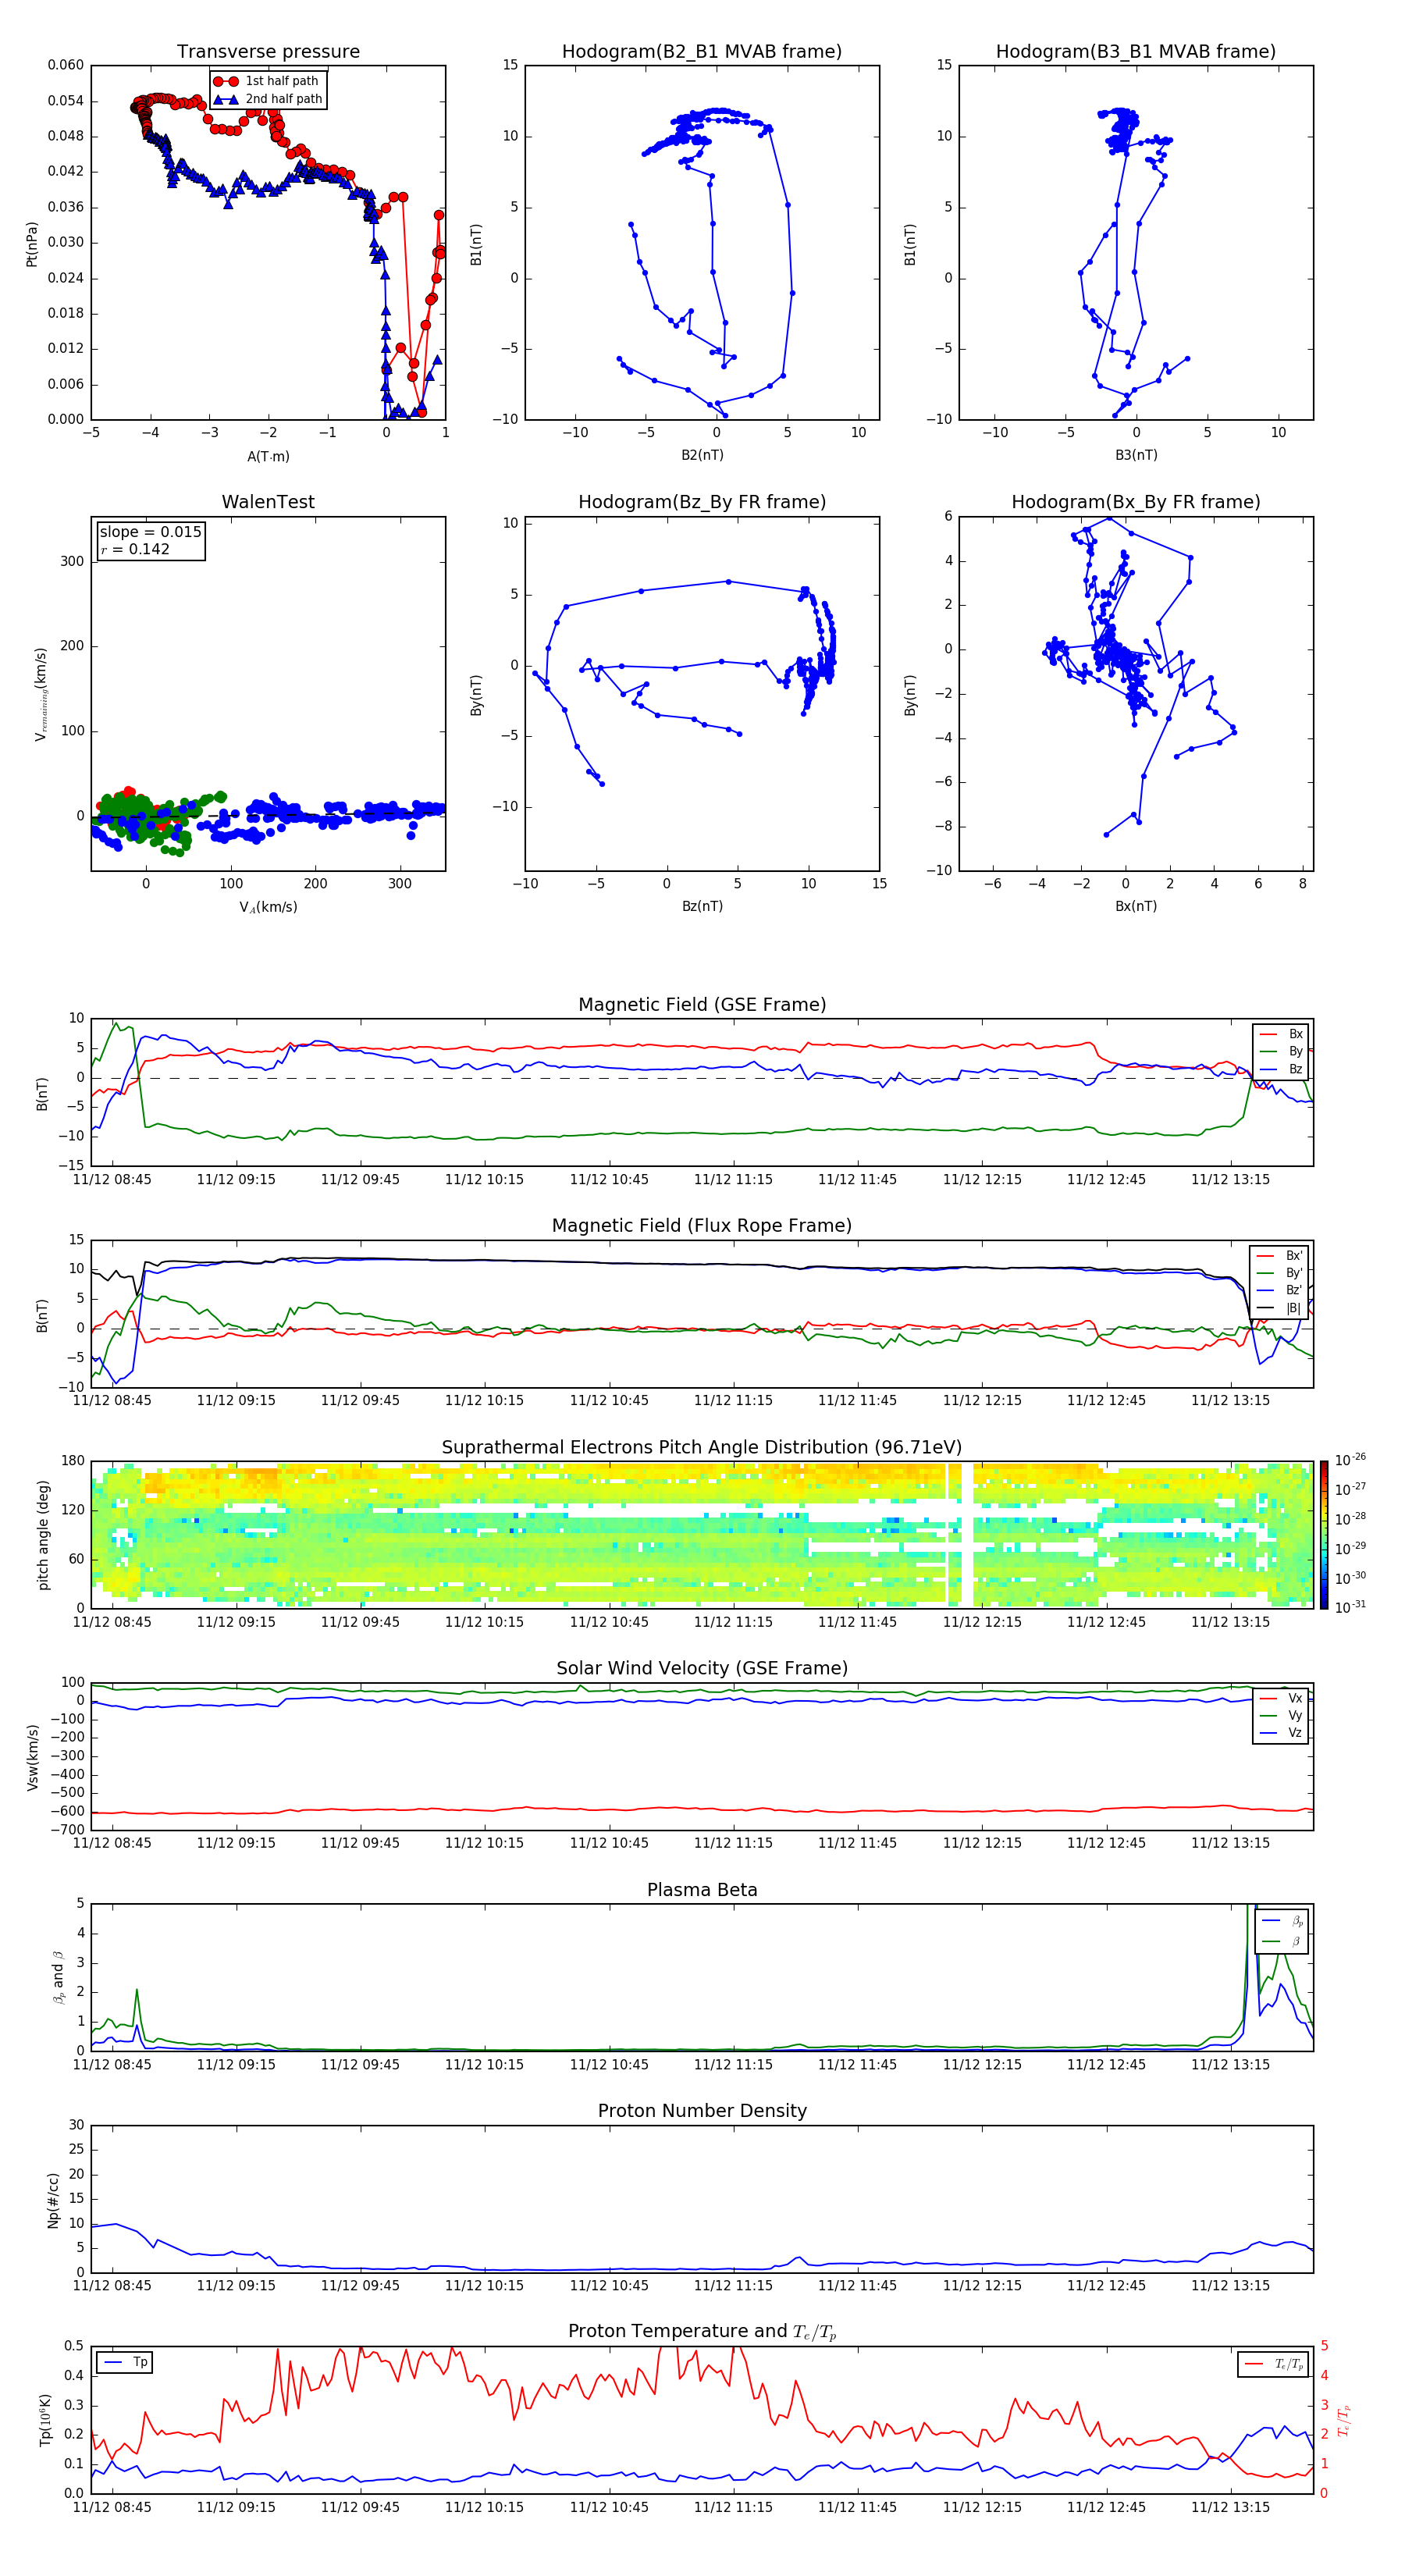Click the 'Solar Wind Velocity (GSE Frame)' title
The height and width of the screenshot is (2576, 1405).
click(x=702, y=1669)
